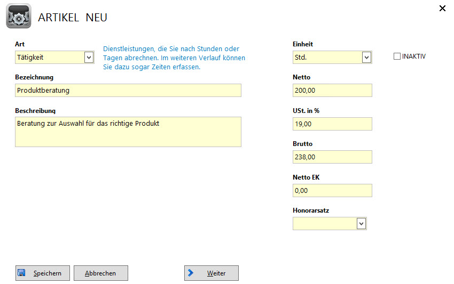Click the Netto EK field showing 0,00

click(332, 190)
